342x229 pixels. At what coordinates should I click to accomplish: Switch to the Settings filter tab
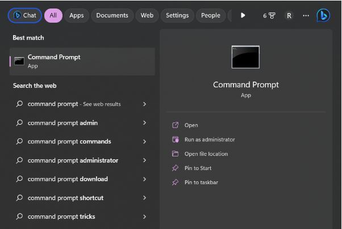click(177, 15)
